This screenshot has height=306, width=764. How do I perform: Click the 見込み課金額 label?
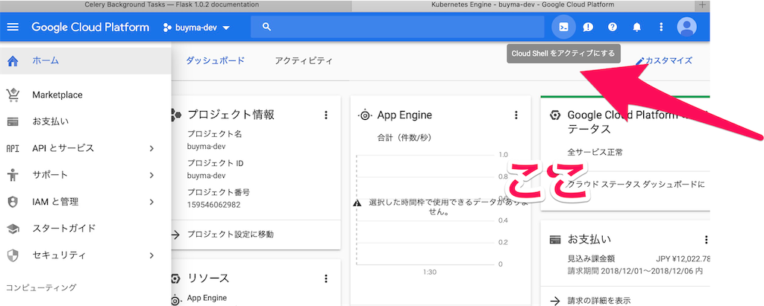click(x=591, y=259)
